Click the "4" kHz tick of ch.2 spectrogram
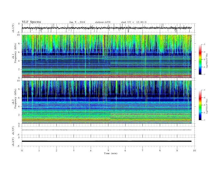 19,107
